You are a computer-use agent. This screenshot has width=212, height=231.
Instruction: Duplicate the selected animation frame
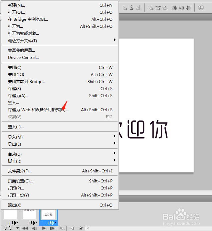[72, 228]
